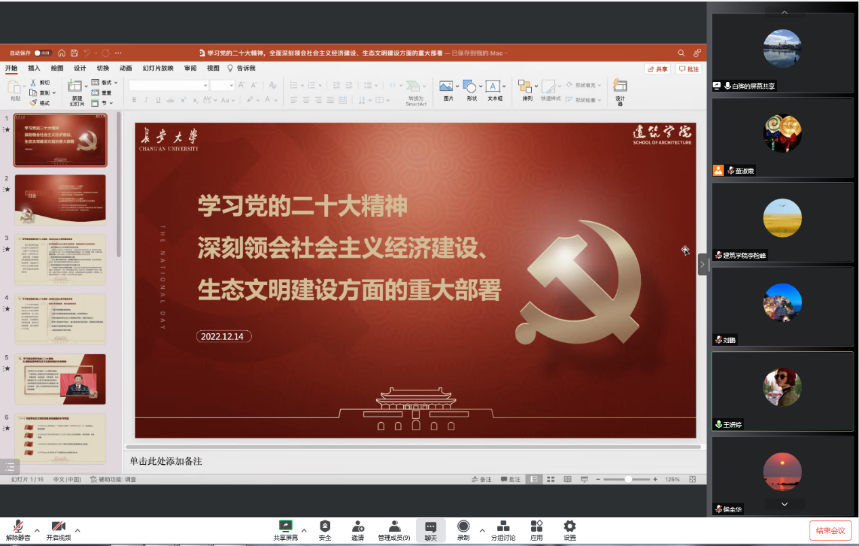859x546 pixels.
Task: Expand the recording options arrow
Action: click(482, 530)
